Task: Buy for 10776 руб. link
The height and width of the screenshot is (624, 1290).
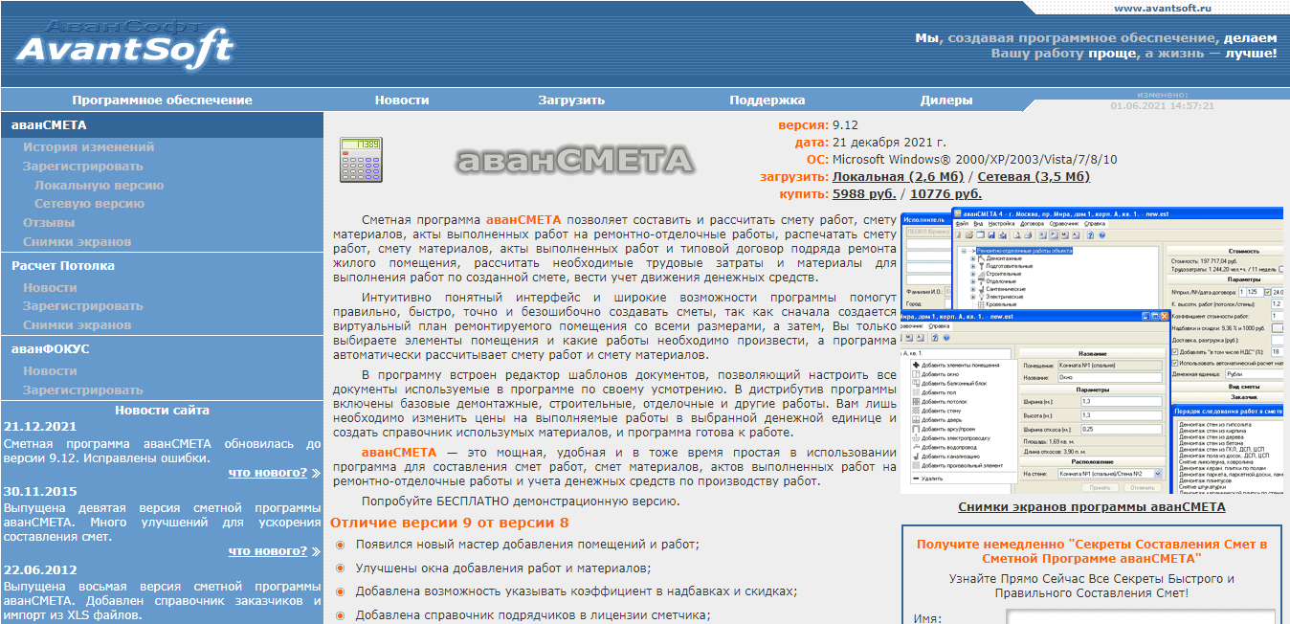Action: 945,194
